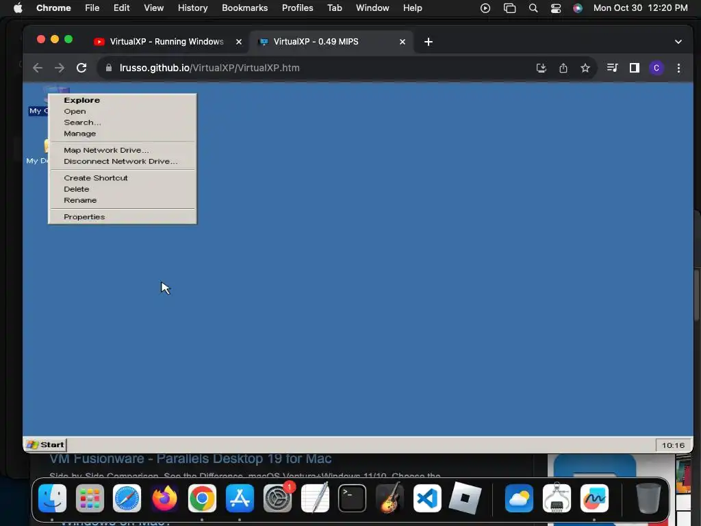The height and width of the screenshot is (526, 701).
Task: Open the Apple menu
Action: [18, 8]
